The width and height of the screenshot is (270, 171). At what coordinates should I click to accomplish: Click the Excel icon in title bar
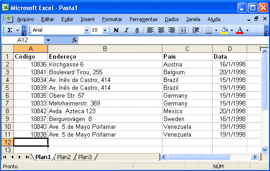(x=5, y=7)
